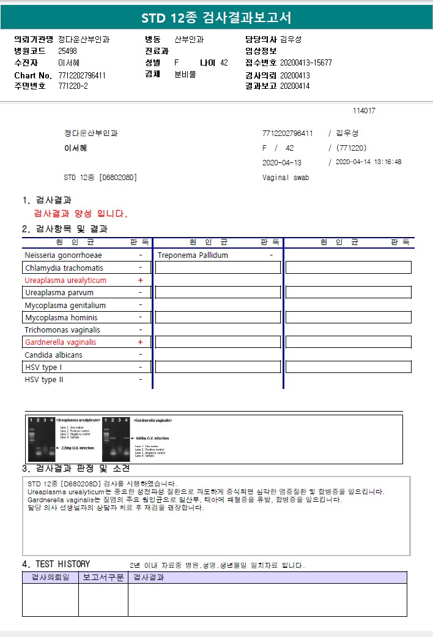
Task: Click the red Gardnerella vaginalis row
Action: [x=86, y=342]
